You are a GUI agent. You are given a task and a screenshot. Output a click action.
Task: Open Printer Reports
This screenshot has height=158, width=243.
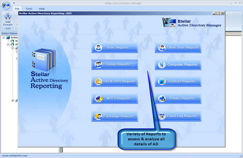tap(178, 99)
